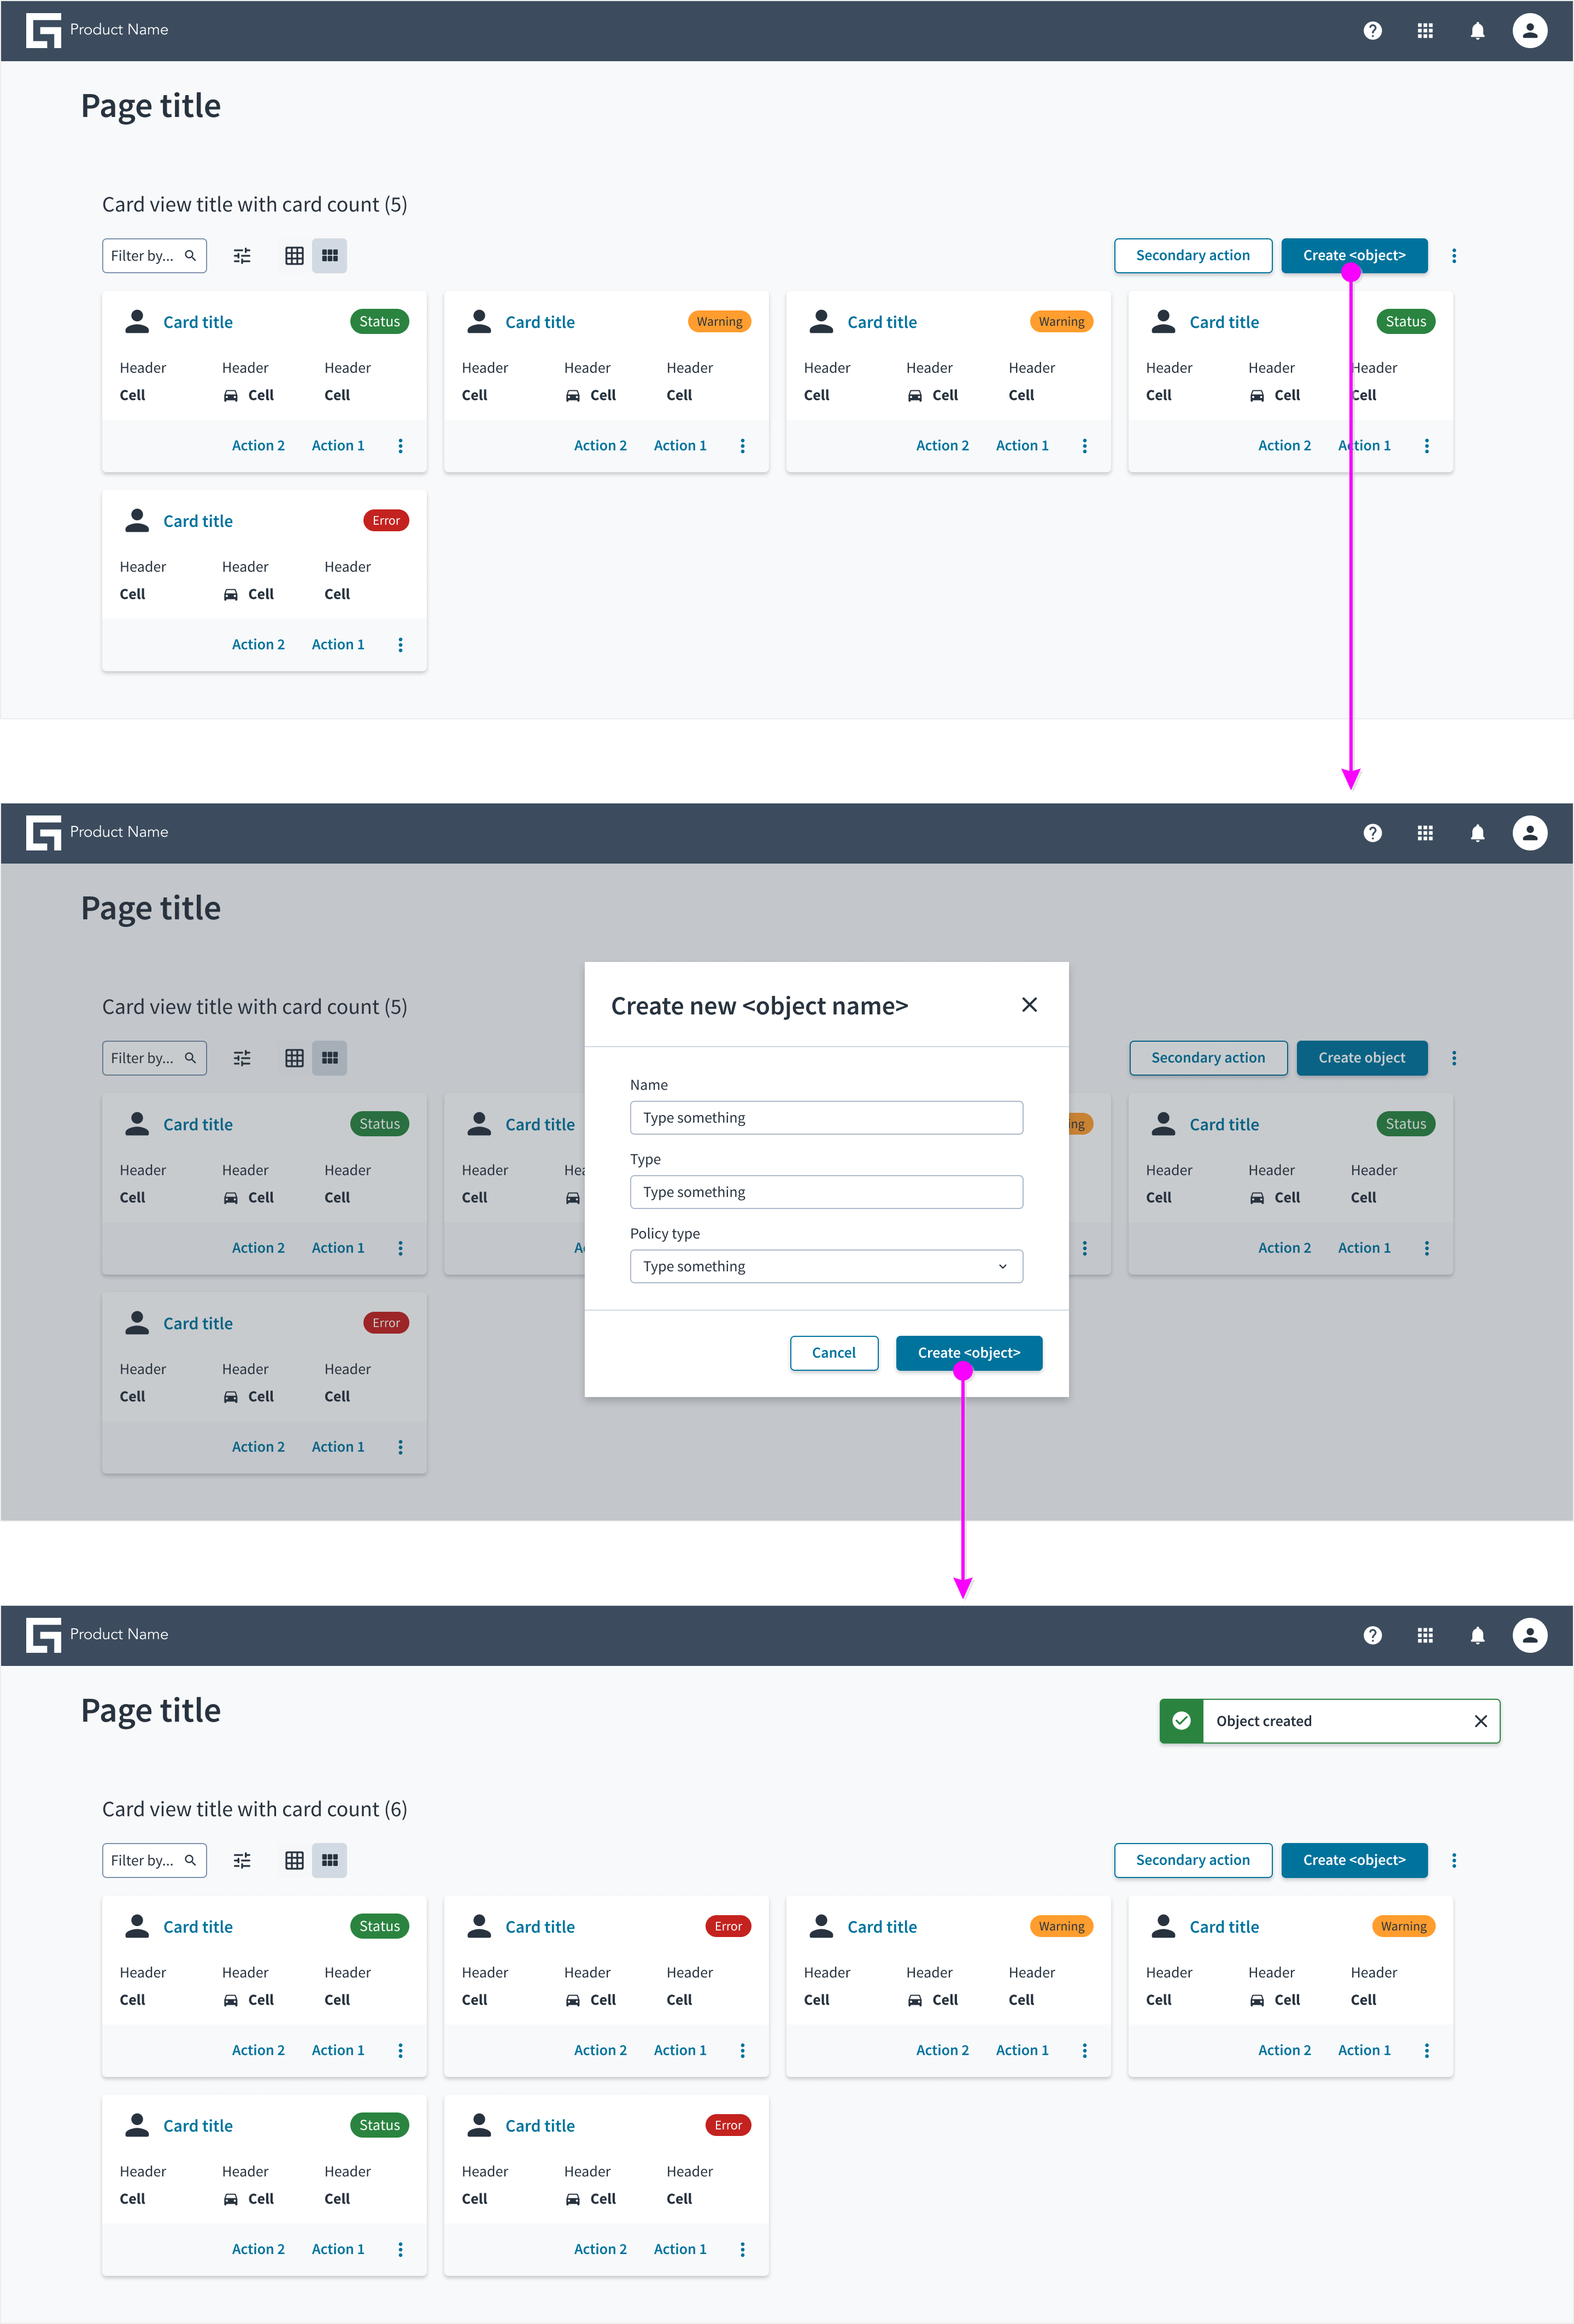Click the Create <object> button inside the dialog
Viewport: 1574px width, 2324px height.
[x=969, y=1353]
